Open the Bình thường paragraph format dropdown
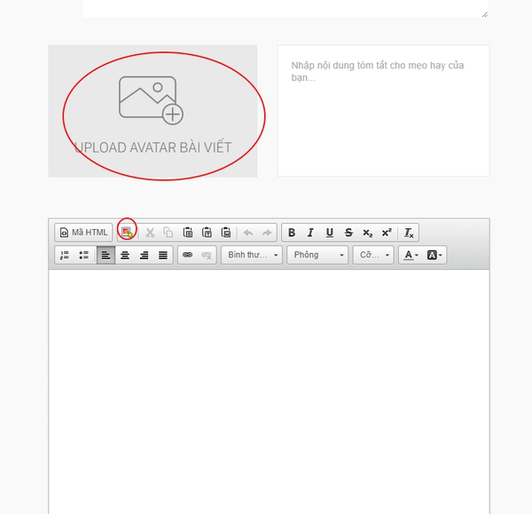This screenshot has height=514, width=532. pyautogui.click(x=252, y=255)
